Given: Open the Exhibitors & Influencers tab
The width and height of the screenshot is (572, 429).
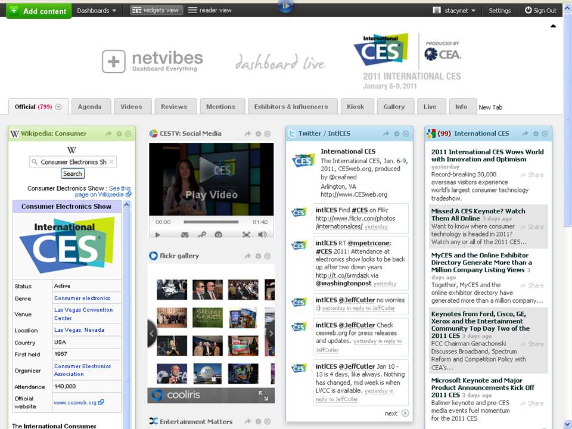Looking at the screenshot, I should (x=291, y=107).
